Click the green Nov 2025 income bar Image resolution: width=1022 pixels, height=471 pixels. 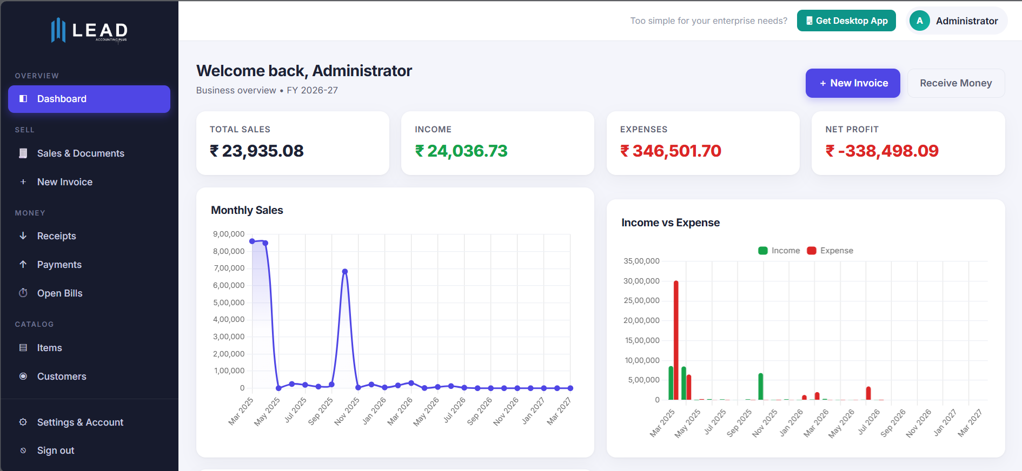pos(761,387)
